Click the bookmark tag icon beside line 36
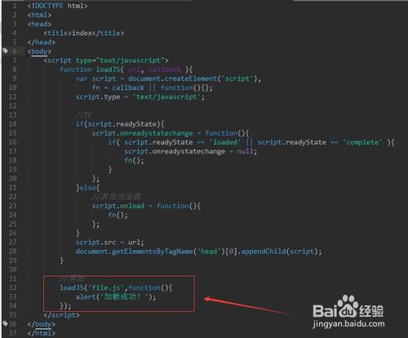This screenshot has height=338, width=408. (x=5, y=323)
